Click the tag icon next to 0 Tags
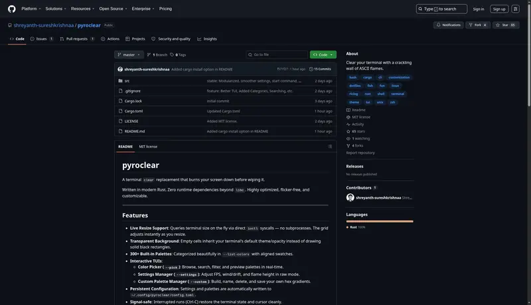 coord(172,54)
